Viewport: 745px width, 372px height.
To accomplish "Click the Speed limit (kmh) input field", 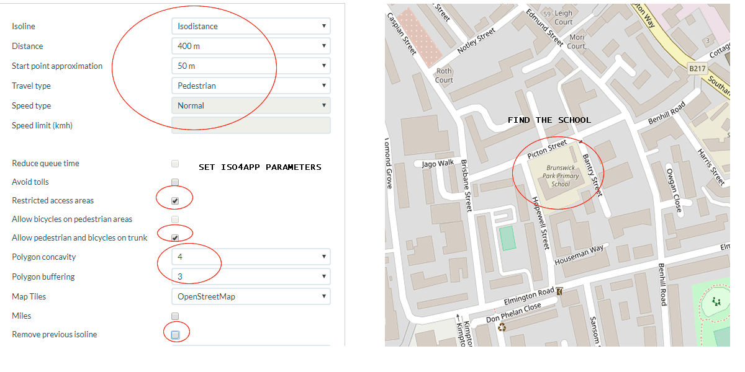I will click(x=251, y=125).
